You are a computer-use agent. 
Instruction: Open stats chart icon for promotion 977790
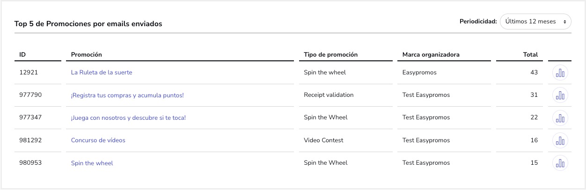560,95
